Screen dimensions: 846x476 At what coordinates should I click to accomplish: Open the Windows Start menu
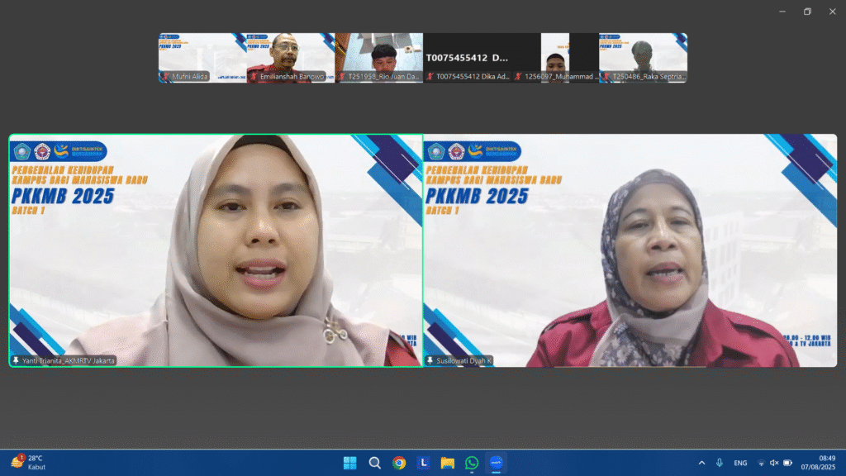click(x=350, y=463)
